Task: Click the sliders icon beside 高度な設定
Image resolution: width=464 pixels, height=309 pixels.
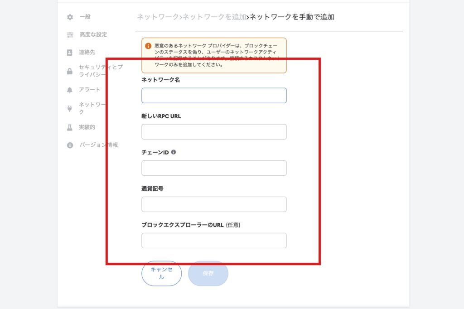Action: [70, 35]
